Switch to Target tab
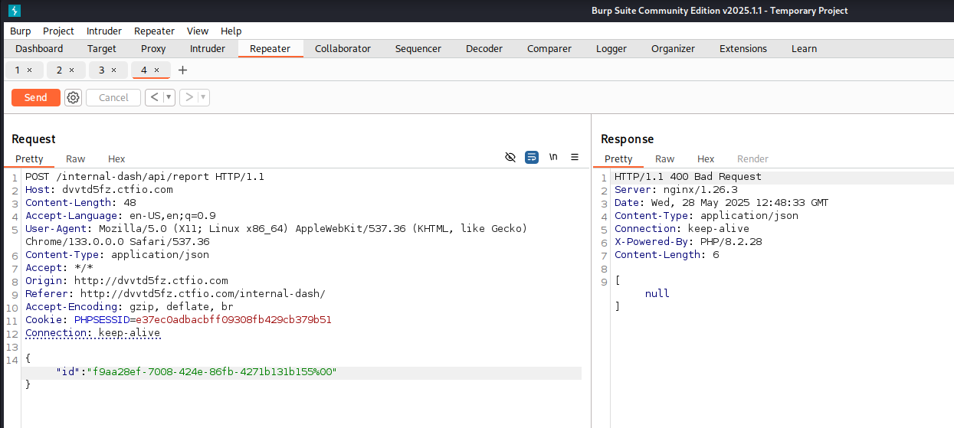Screen dimensions: 954x428 pyautogui.click(x=102, y=48)
